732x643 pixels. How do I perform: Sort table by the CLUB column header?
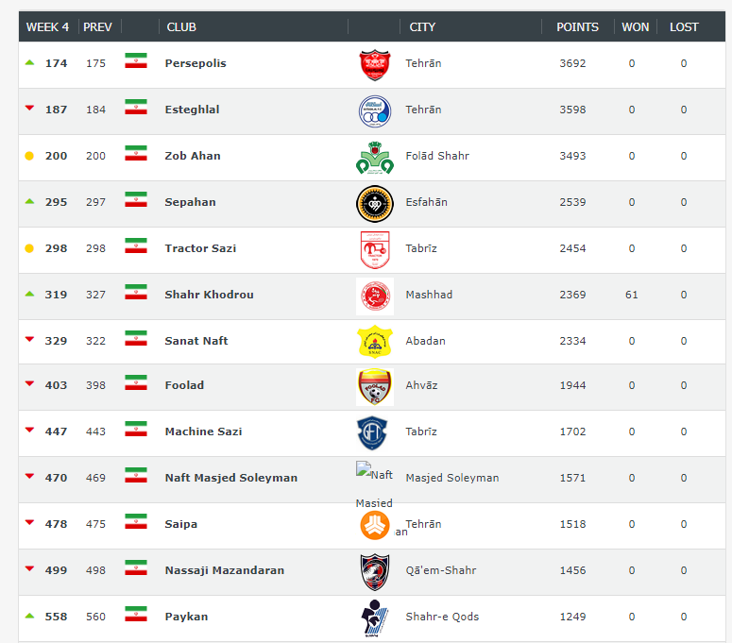pyautogui.click(x=181, y=27)
